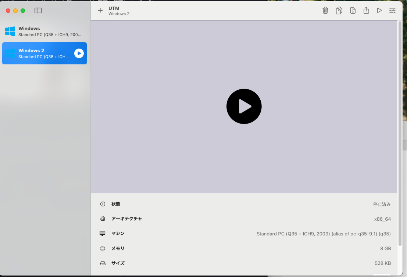Click the info icon beside 状態
The width and height of the screenshot is (407, 277).
coord(103,204)
